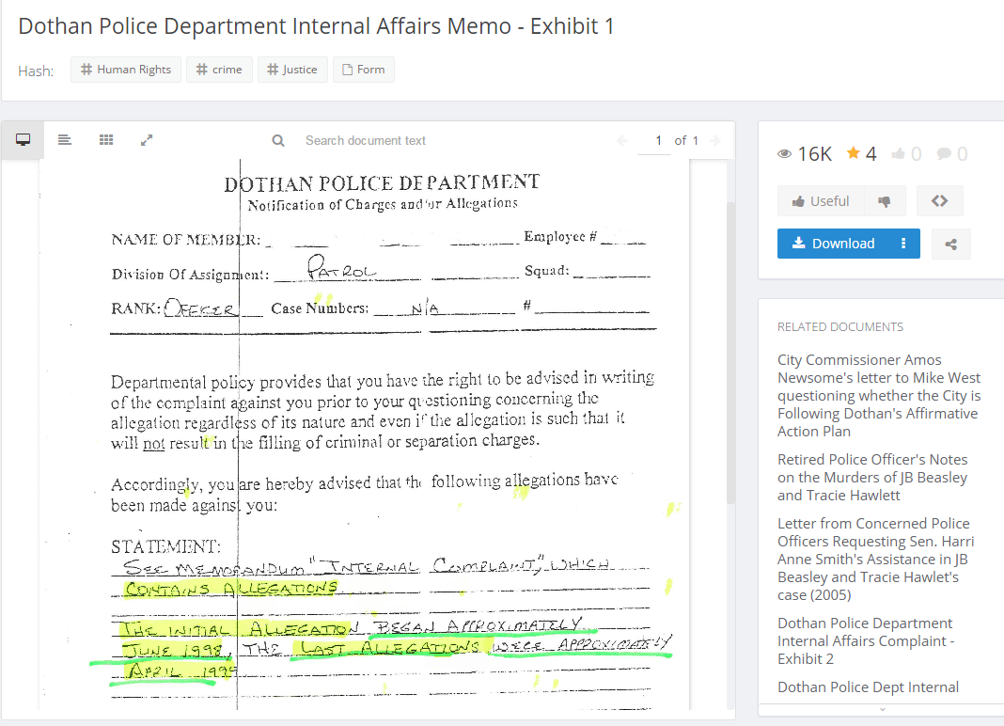This screenshot has width=1004, height=726.
Task: Click the thumbs-up likes counter
Action: click(906, 154)
